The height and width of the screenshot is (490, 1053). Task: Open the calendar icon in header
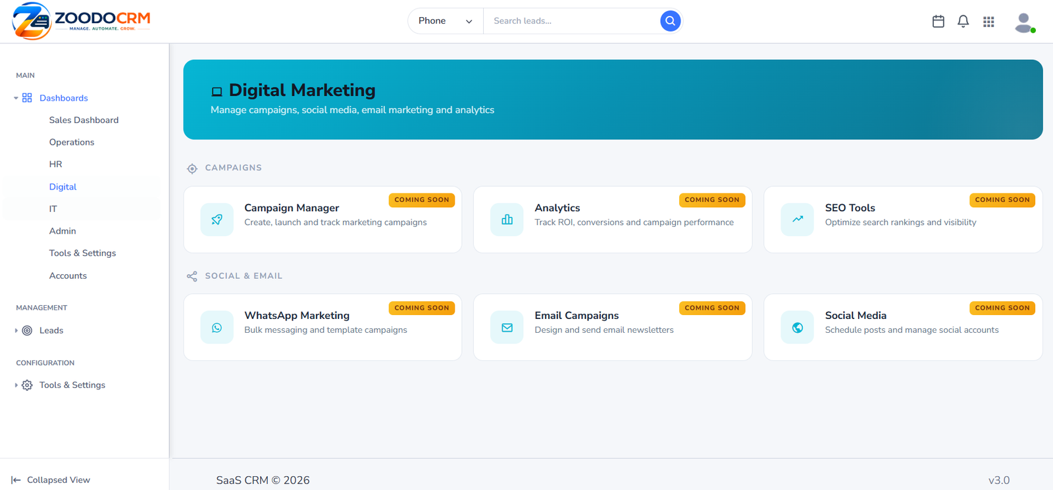pos(938,22)
